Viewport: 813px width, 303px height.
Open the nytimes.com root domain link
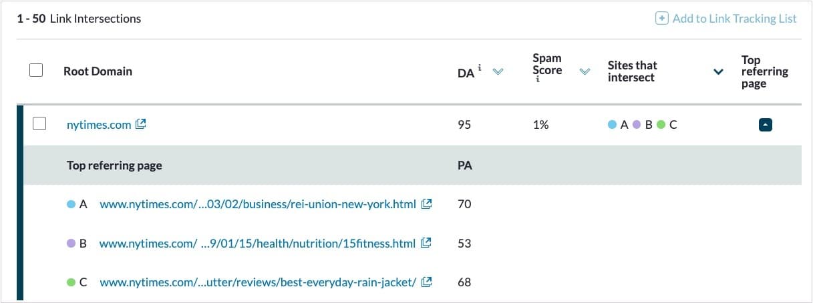point(99,125)
